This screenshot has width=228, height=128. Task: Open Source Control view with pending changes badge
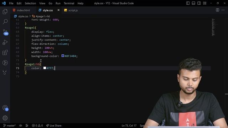click(5, 32)
